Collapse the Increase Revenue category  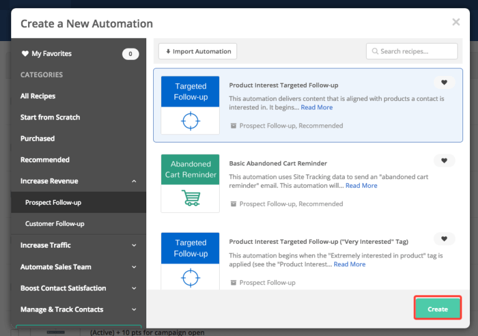(134, 181)
